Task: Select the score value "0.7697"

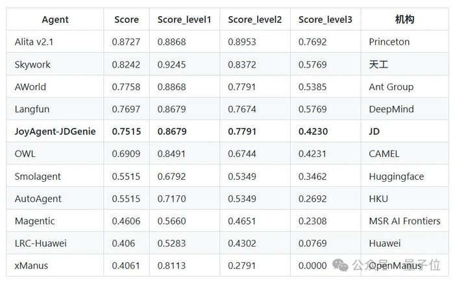Action: (126, 109)
